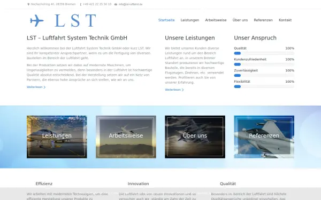Click the info@lst-luftfahrt.de email link
The height and width of the screenshot is (200, 321).
(131, 4)
